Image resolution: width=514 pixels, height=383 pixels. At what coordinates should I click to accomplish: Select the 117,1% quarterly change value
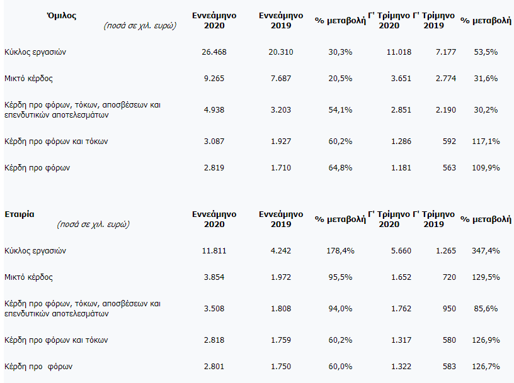486,142
